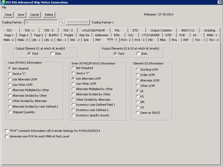Click the Cancel button
Viewport: 223px width, 167px height.
coord(34,15)
